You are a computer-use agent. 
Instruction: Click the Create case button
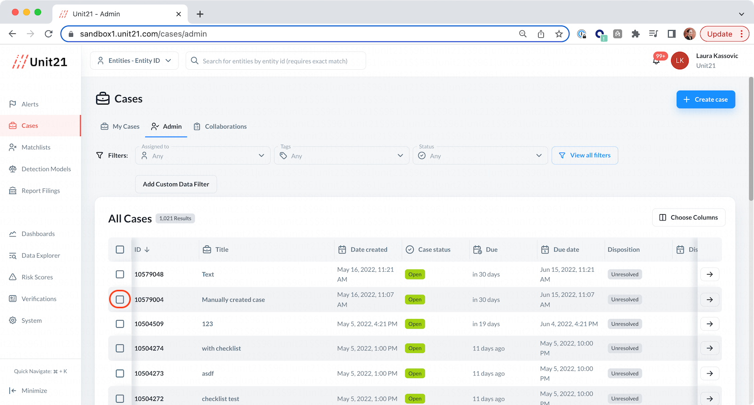click(705, 99)
